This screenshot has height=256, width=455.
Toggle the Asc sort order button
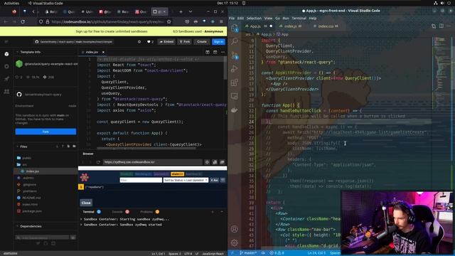point(214,180)
